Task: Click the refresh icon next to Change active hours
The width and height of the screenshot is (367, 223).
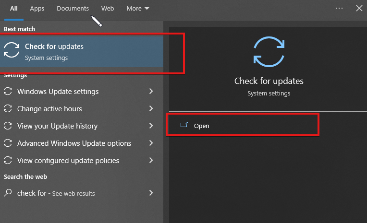Action: tap(8, 109)
